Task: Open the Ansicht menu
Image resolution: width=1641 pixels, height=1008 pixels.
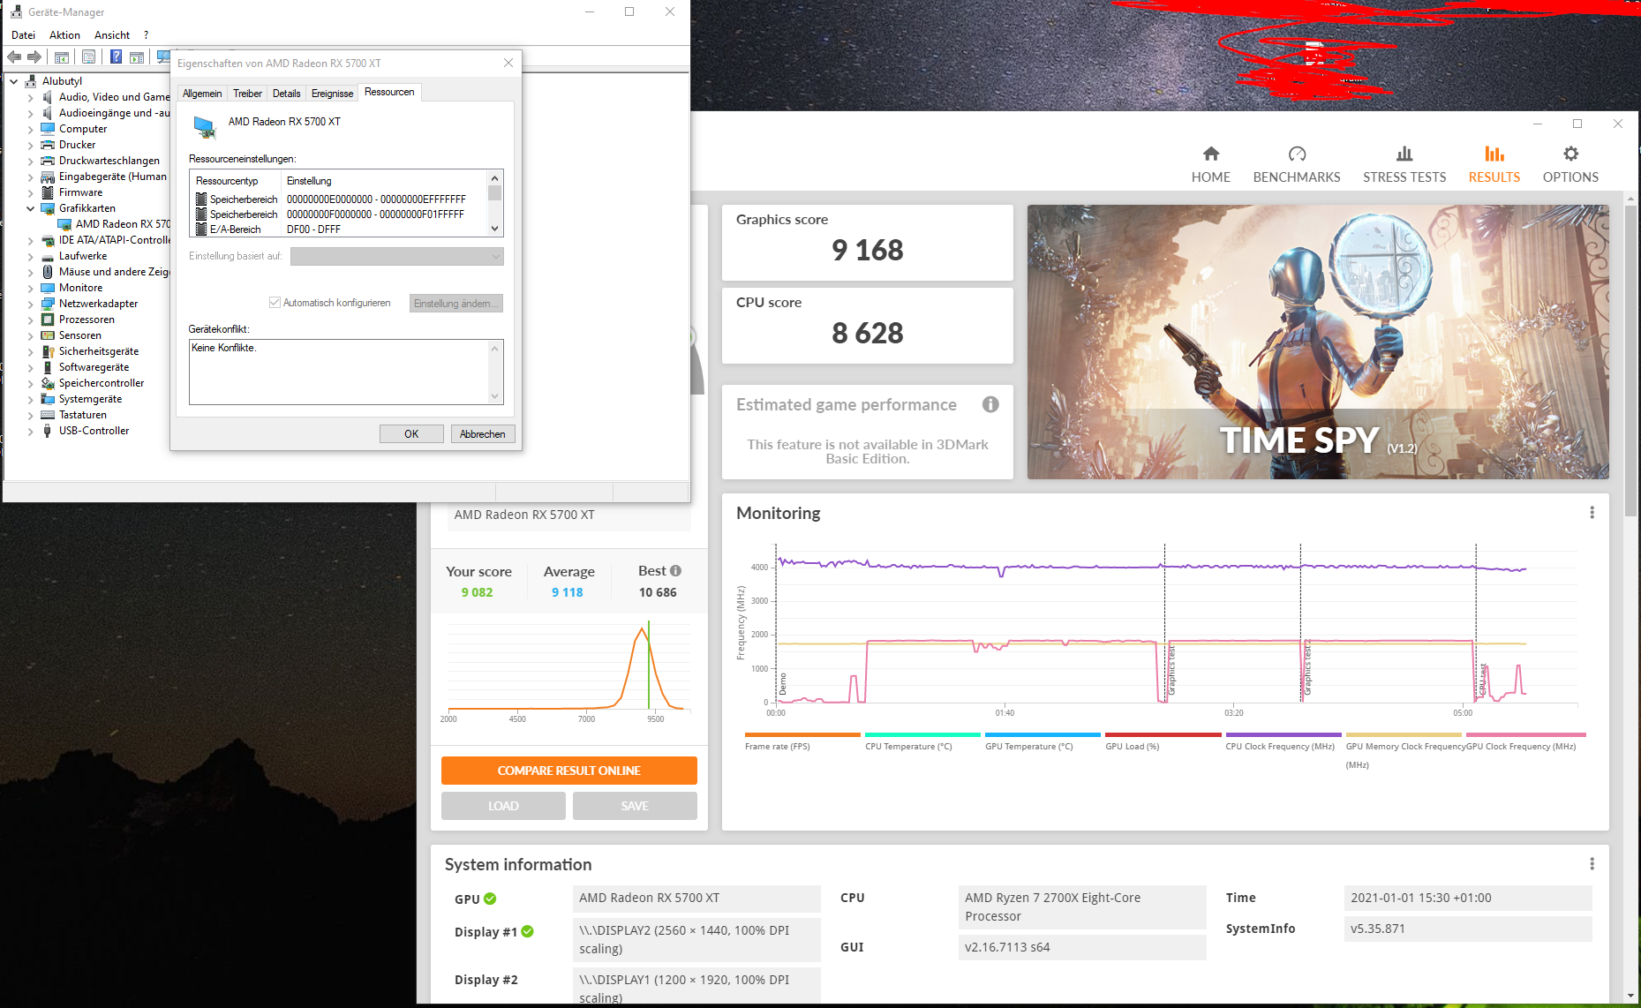Action: coord(112,35)
